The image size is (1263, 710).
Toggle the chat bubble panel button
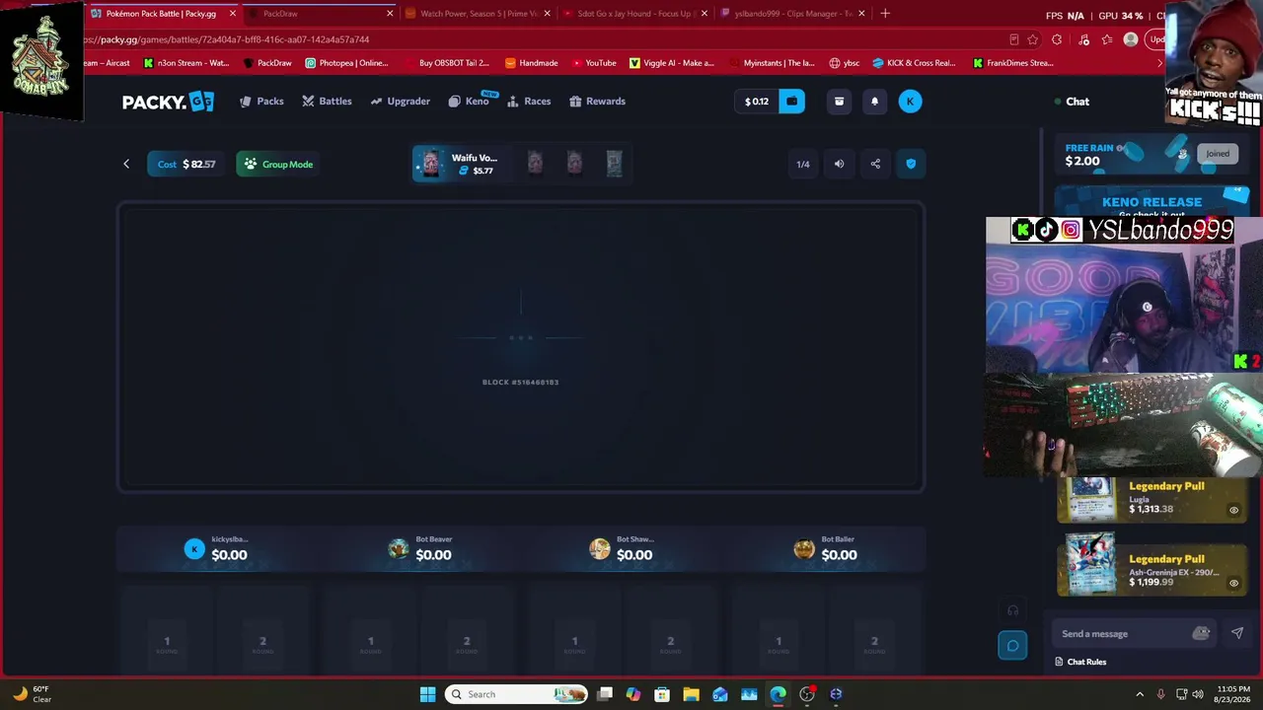(1012, 646)
